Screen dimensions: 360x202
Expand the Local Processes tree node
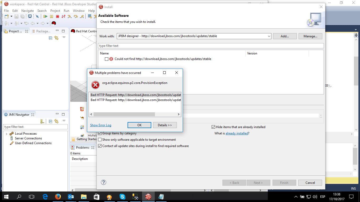[x=6, y=134]
